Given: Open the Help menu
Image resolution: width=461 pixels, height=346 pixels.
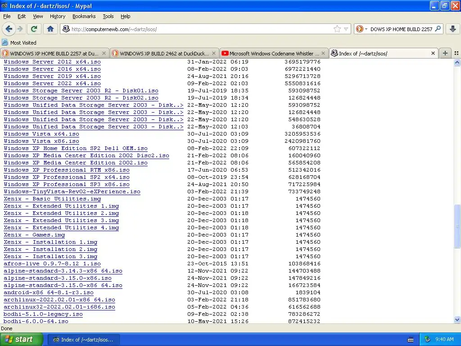Looking at the screenshot, I should pos(125,16).
